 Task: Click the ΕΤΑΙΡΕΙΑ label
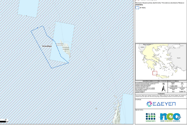point(139,100)
